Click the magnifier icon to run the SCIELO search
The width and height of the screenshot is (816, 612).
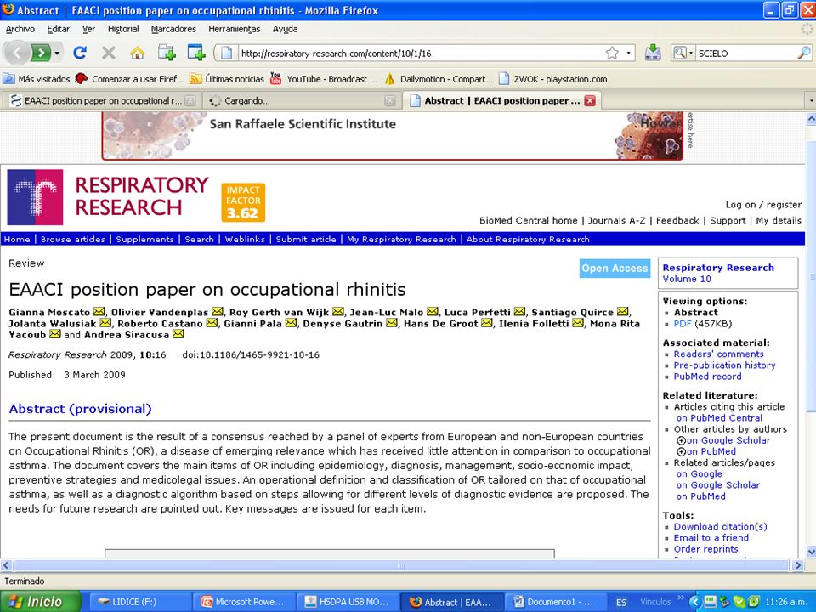(x=804, y=53)
